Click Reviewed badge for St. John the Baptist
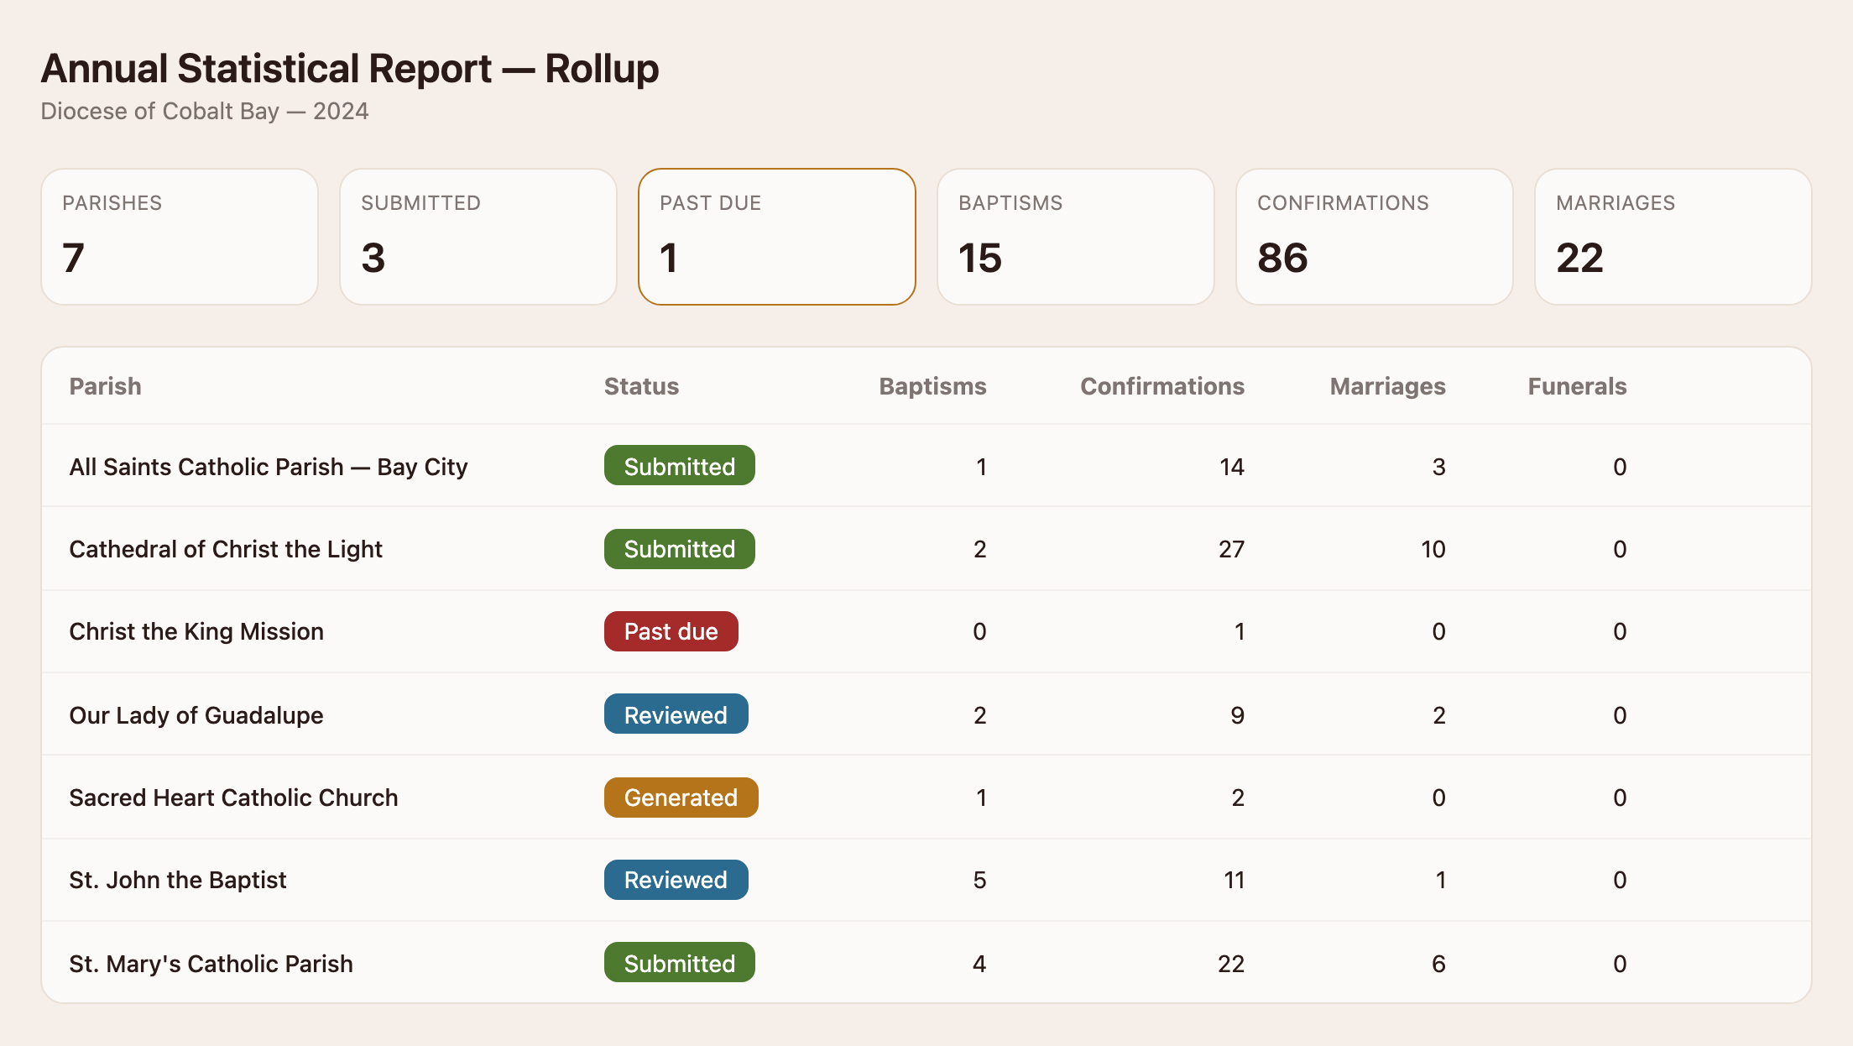The width and height of the screenshot is (1853, 1046). click(676, 880)
